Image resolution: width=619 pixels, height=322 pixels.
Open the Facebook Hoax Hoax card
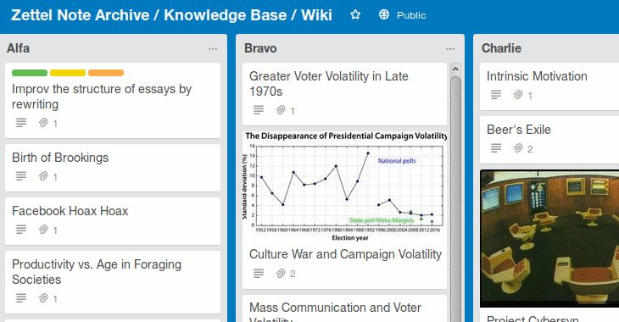[x=113, y=221]
